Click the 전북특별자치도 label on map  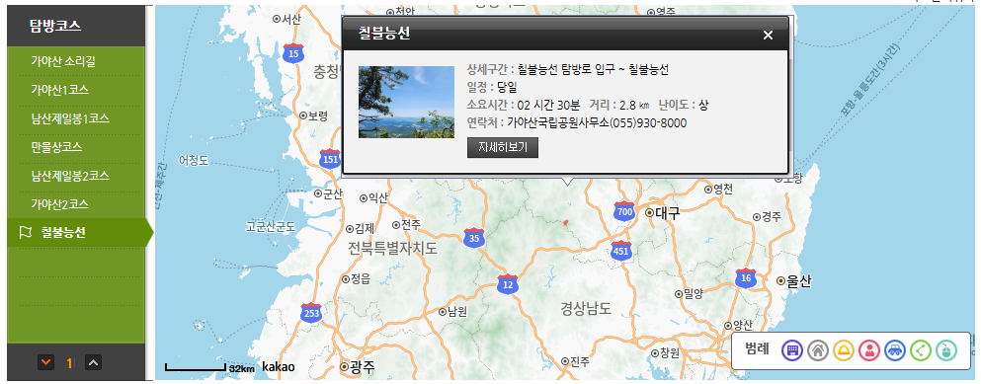point(393,249)
